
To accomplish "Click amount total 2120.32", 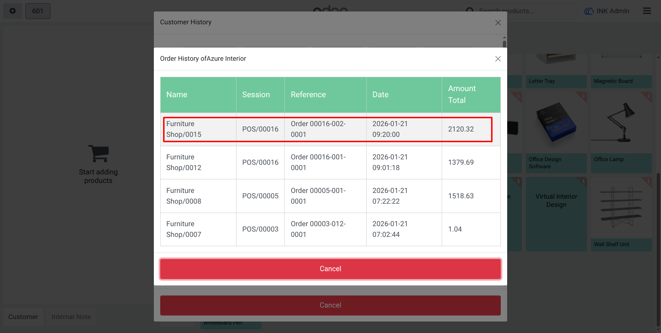I will tap(461, 129).
